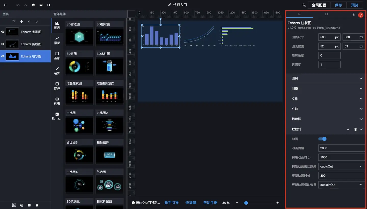Delete data series using its trash icon
The width and height of the screenshot is (367, 209).
tap(356, 129)
